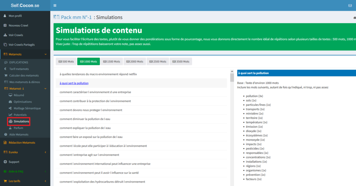The height and width of the screenshot is (186, 356).
Task: Open the Pack mm N°-1 title link
Action: (76, 17)
